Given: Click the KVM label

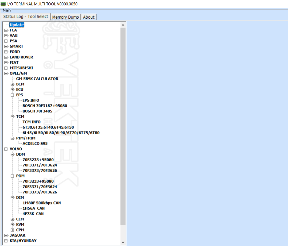Looking at the screenshot, I should (x=20, y=224).
